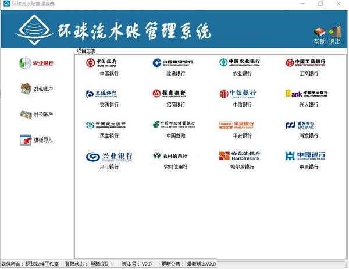The image size is (349, 269).
Task: Open 对公账户 sidebar entry
Action: (x=37, y=115)
